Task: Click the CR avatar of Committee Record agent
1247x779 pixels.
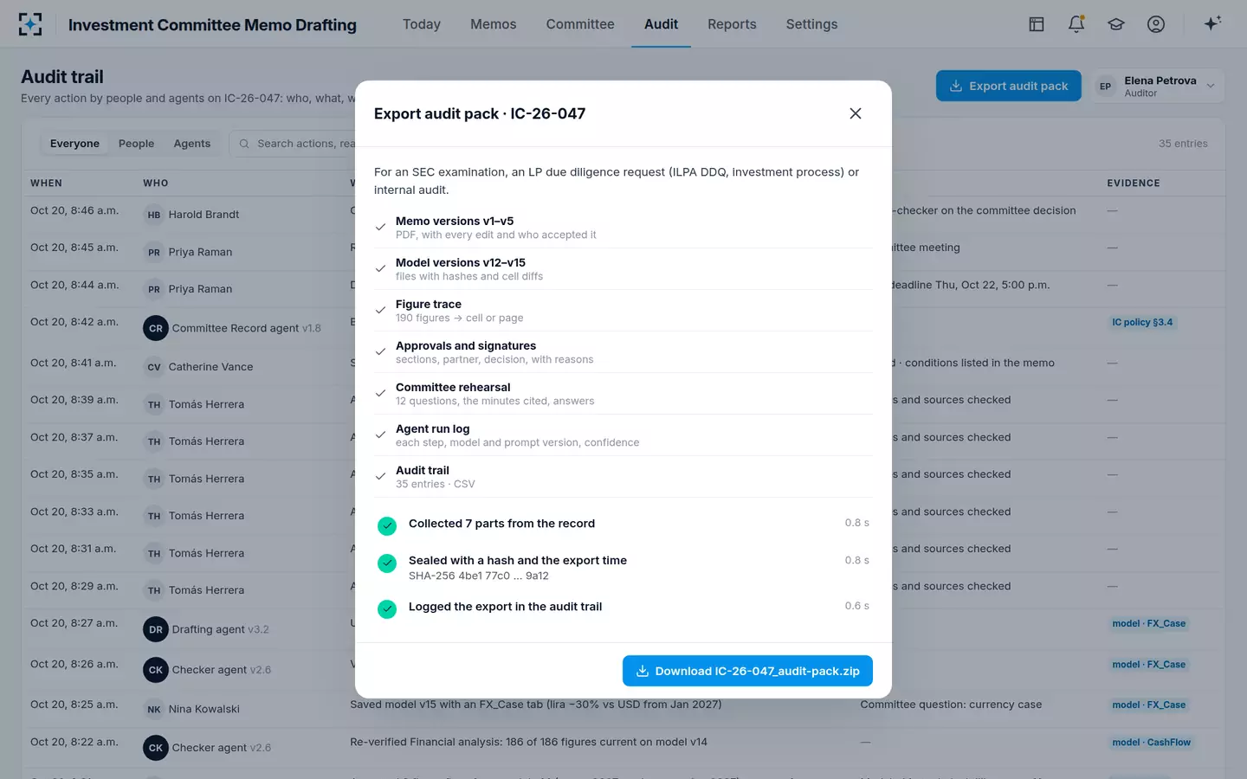Action: pos(156,328)
